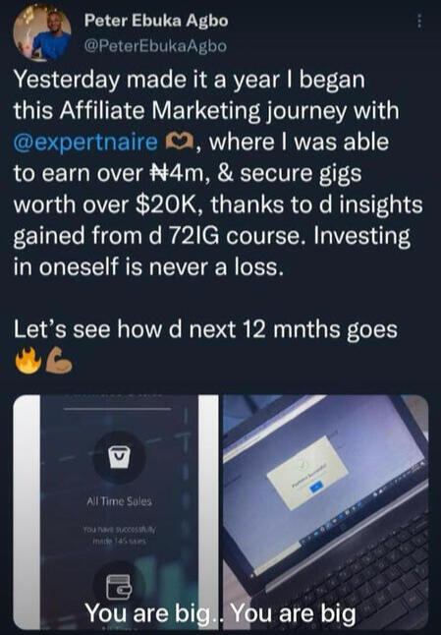This screenshot has width=441, height=635.
Task: Click the 'You are big' caption on laptop photo
Action: (x=294, y=612)
